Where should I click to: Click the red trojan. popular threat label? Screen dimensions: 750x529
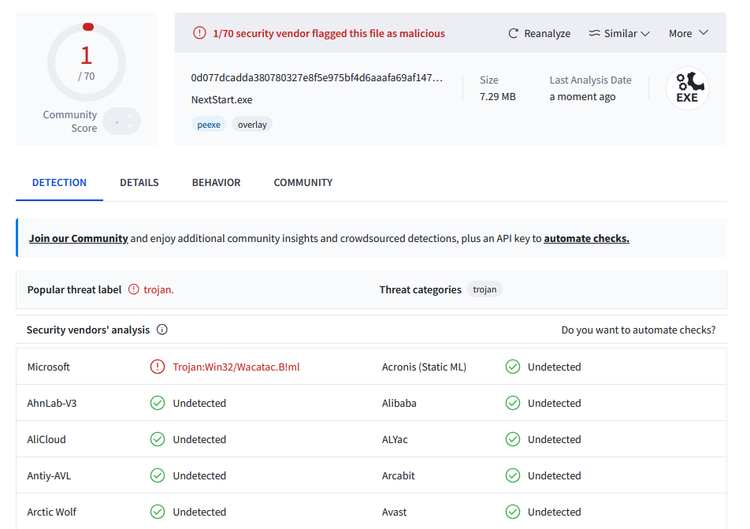click(159, 289)
